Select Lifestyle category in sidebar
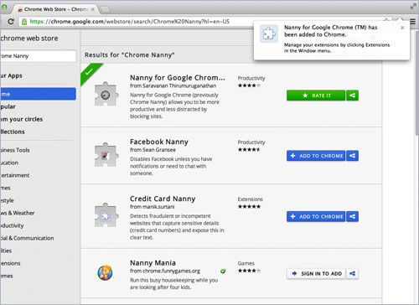 [x=7, y=200]
